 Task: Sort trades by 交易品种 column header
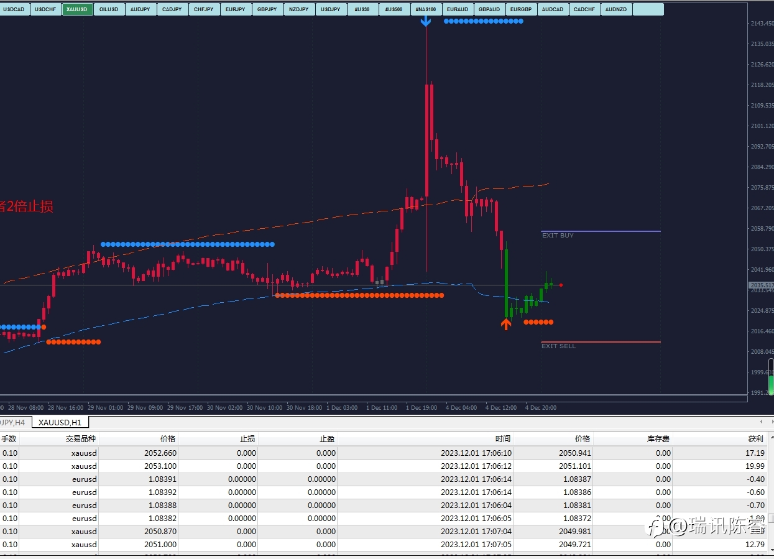(81, 439)
